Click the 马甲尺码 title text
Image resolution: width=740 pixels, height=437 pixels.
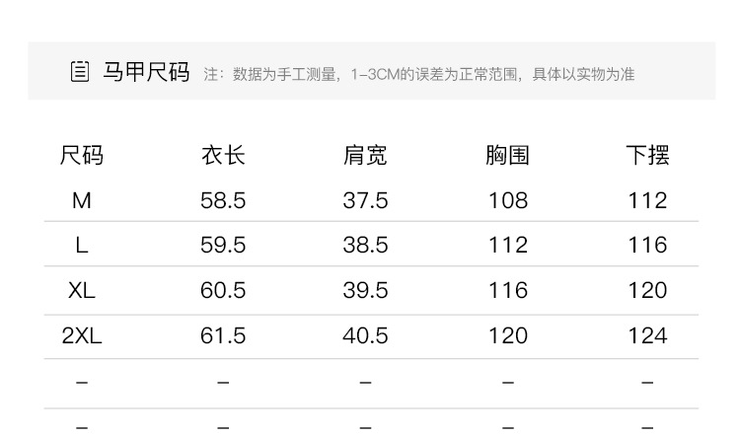pos(146,72)
